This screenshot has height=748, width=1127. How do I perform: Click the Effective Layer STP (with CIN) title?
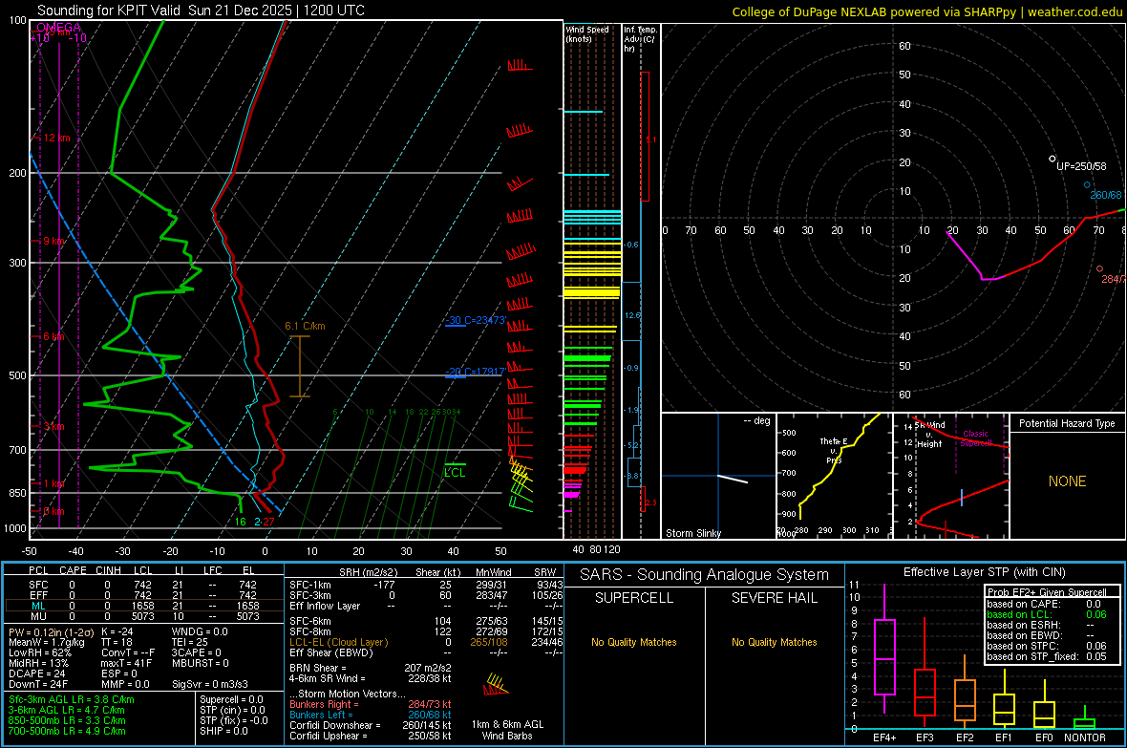click(984, 572)
